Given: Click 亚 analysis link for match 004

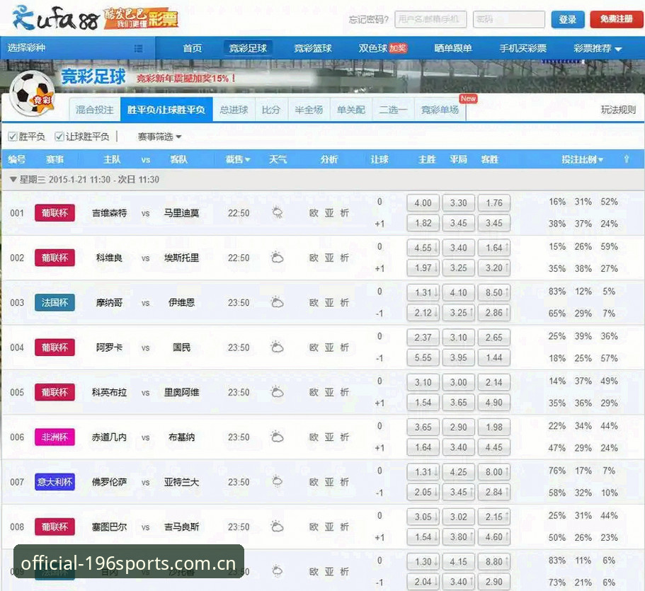Looking at the screenshot, I should point(329,347).
